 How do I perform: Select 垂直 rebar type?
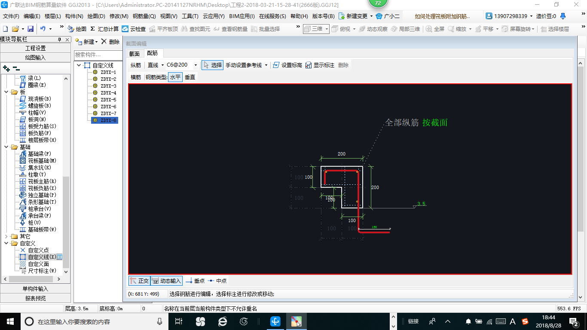click(x=190, y=77)
